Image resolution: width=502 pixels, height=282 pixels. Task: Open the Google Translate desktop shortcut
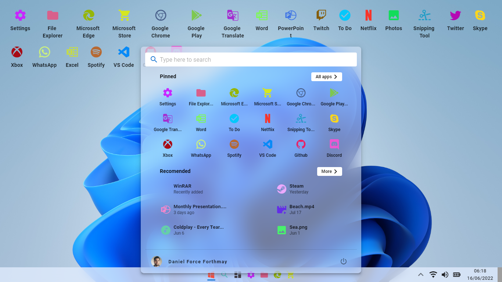233,23
